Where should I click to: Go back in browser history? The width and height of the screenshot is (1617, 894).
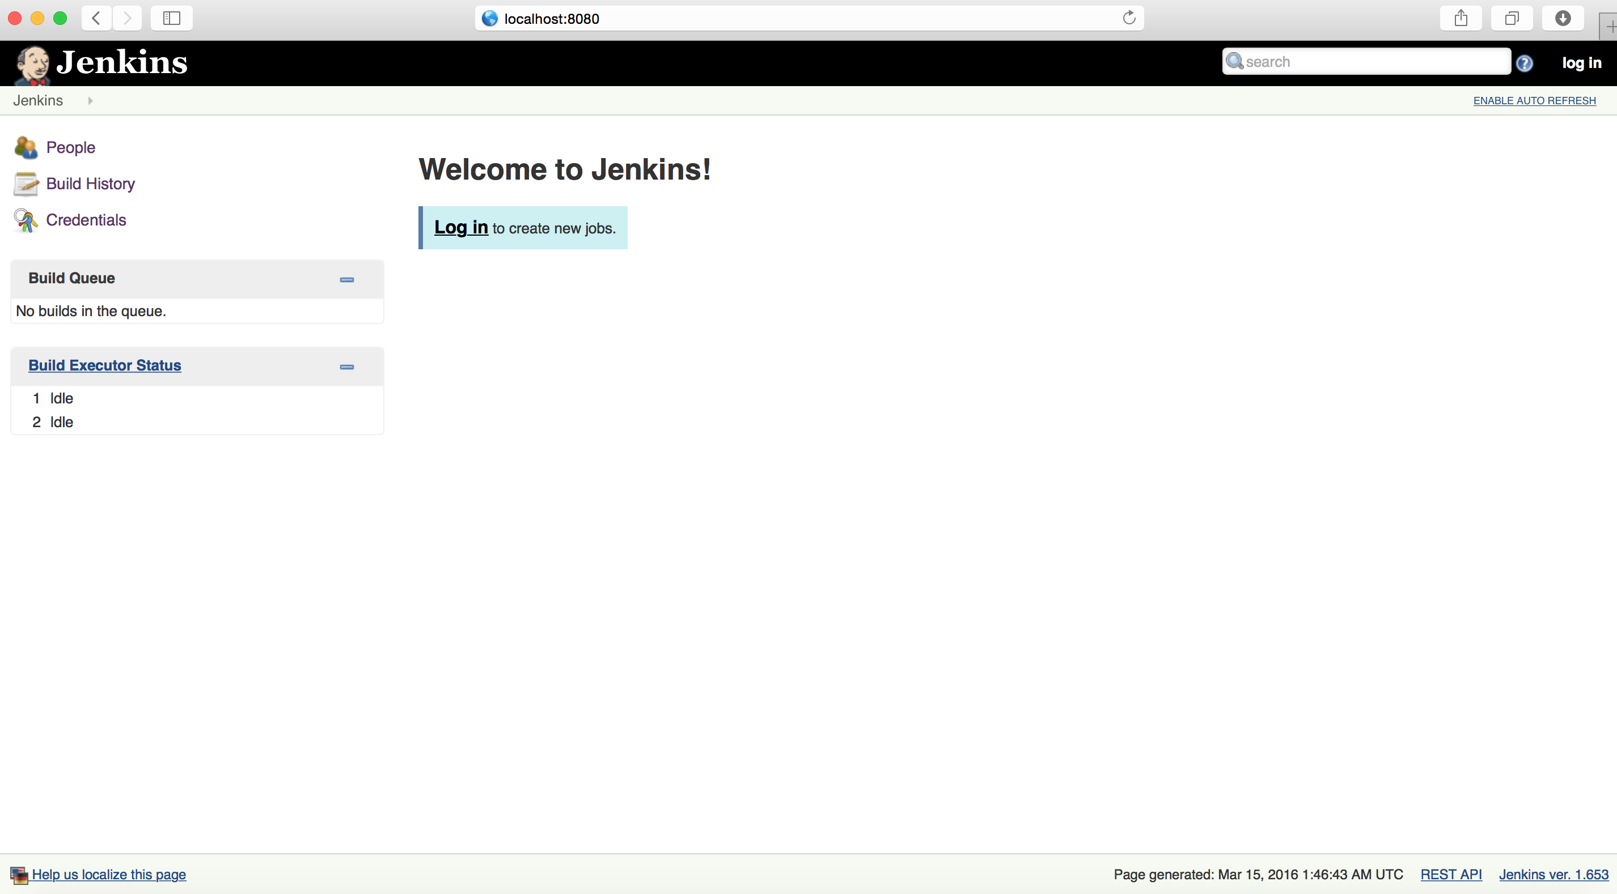coord(96,18)
